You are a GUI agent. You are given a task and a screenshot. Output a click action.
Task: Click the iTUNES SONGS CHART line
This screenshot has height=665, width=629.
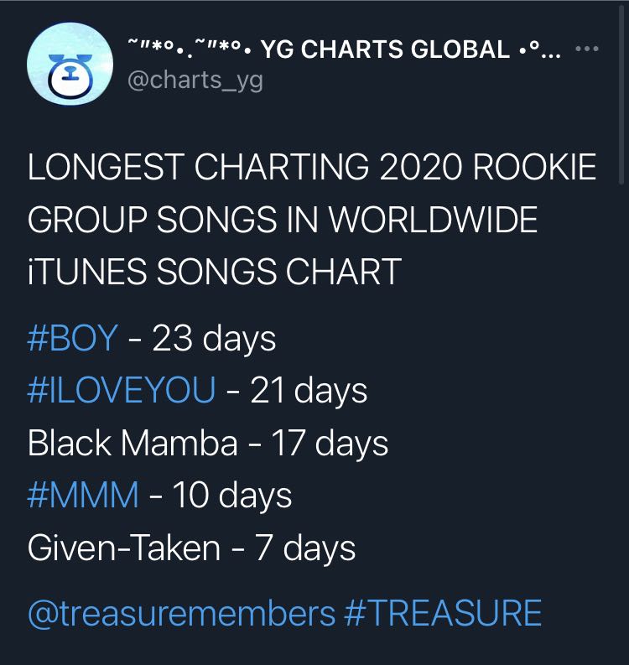[214, 272]
